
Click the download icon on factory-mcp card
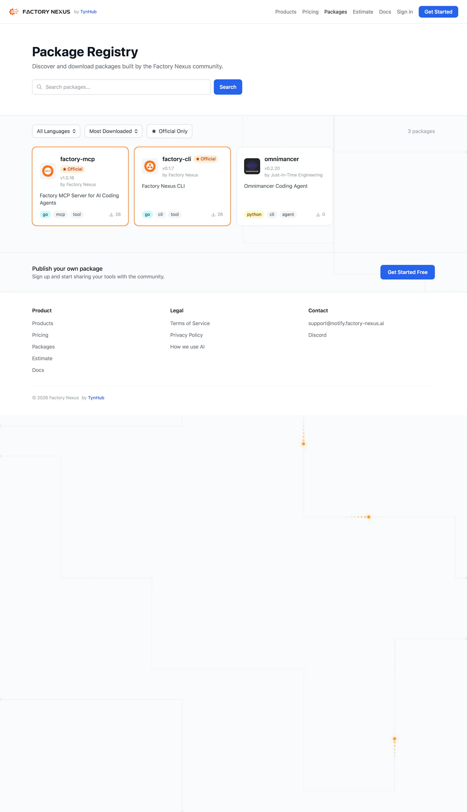point(111,214)
